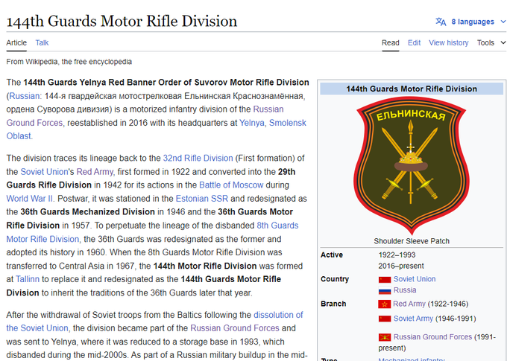507x361 pixels.
Task: Click the Active label in infobox
Action: (x=332, y=255)
